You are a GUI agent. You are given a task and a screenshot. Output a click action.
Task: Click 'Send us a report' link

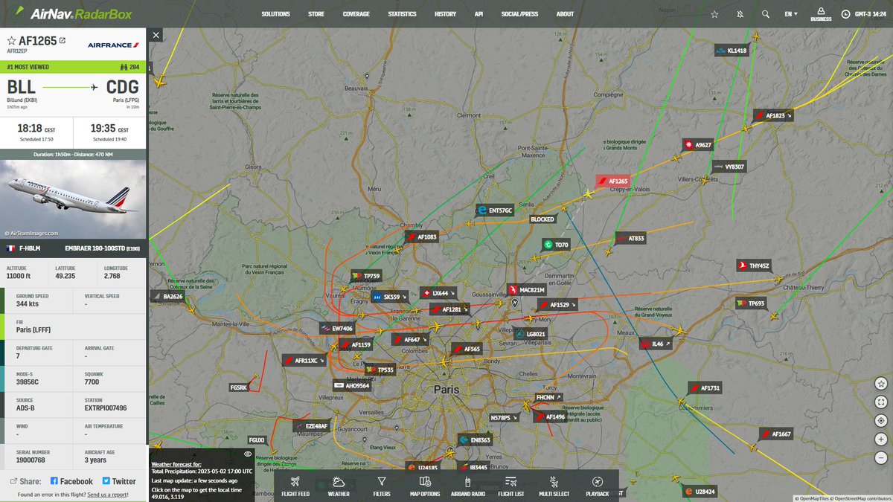coord(108,495)
